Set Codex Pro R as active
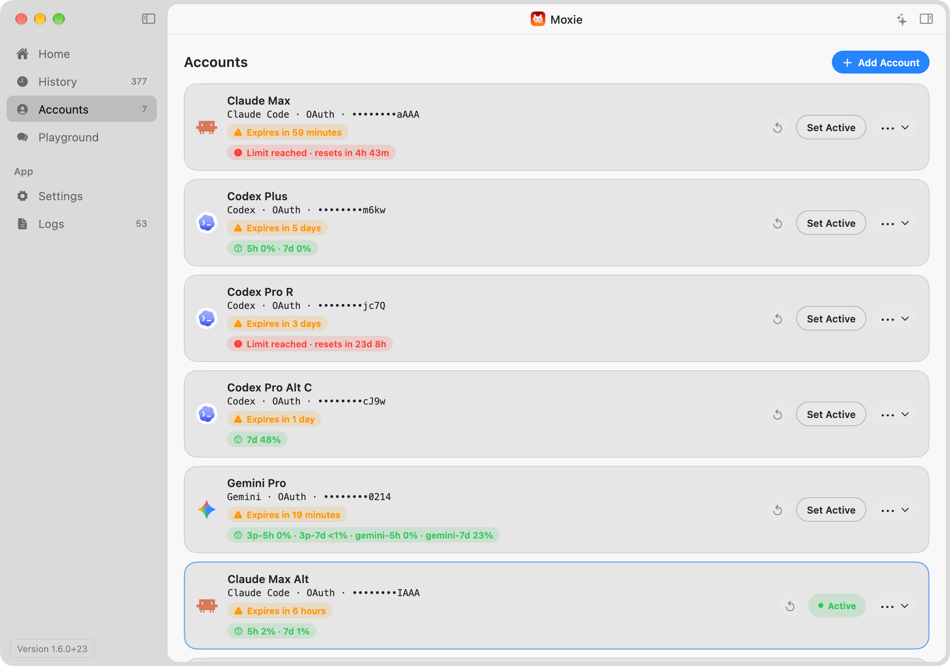Screen dimensions: 950x666 (x=831, y=319)
